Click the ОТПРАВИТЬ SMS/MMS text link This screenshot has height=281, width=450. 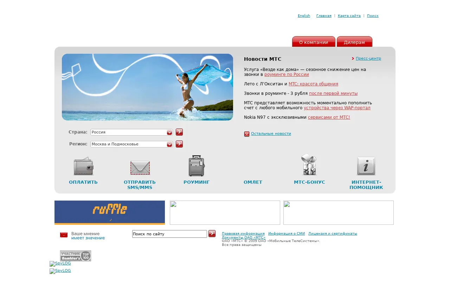(x=140, y=185)
